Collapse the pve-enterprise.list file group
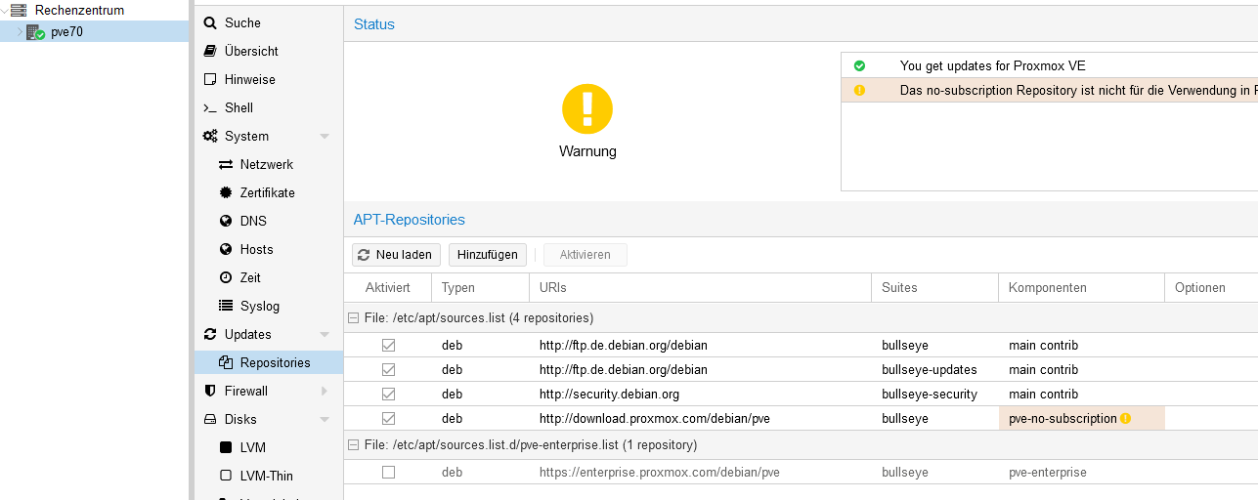 click(x=353, y=445)
